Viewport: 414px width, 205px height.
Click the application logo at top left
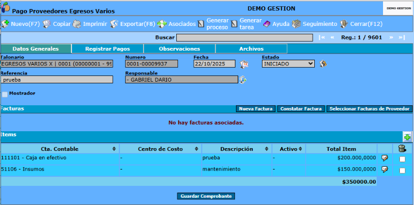click(x=5, y=7)
